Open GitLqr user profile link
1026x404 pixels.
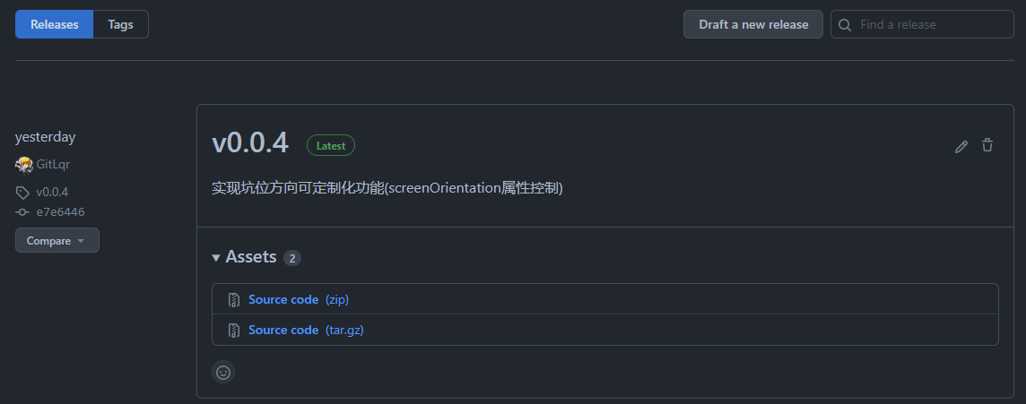53,165
